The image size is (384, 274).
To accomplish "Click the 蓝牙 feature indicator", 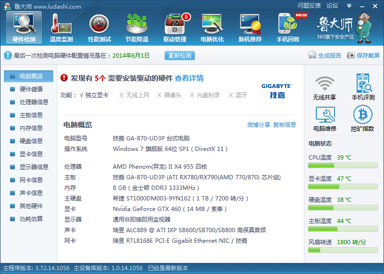I will pos(238,95).
